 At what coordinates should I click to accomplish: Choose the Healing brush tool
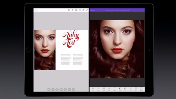[109, 89]
